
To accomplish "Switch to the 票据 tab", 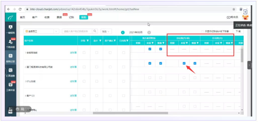I will [x=59, y=17].
